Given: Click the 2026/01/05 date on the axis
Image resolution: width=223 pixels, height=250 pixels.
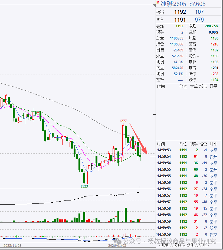Looking at the screenshot, I should coord(117,246).
